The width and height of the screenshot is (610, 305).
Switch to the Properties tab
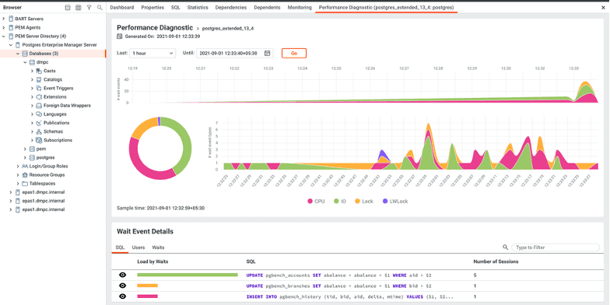(x=152, y=8)
